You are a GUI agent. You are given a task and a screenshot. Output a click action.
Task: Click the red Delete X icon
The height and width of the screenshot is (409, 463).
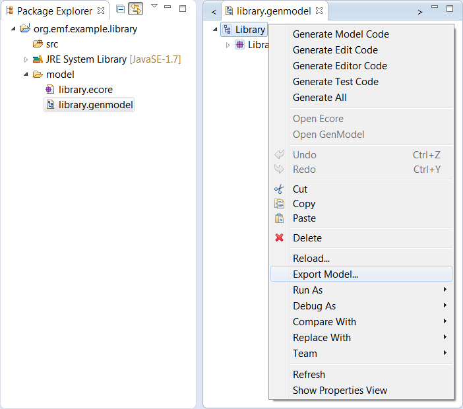(x=280, y=237)
